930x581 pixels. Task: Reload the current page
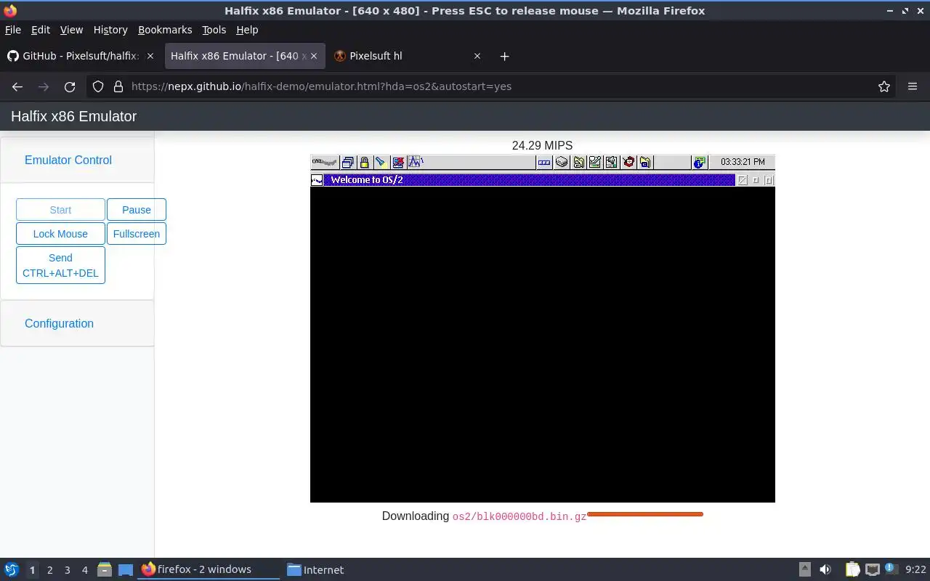click(x=70, y=86)
